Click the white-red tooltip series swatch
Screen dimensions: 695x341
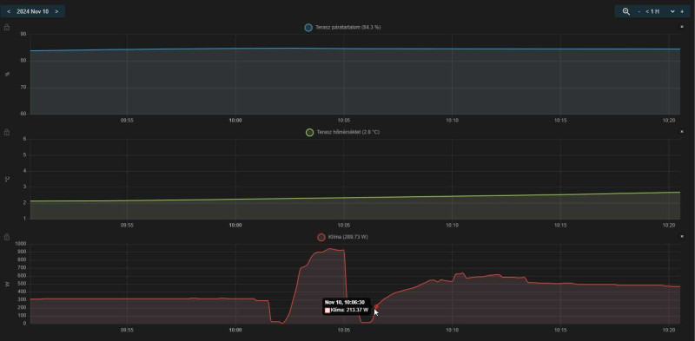coord(328,311)
